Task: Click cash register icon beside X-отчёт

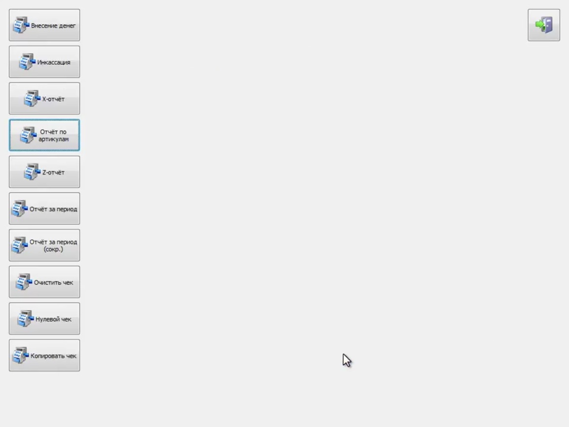Action: coord(32,98)
